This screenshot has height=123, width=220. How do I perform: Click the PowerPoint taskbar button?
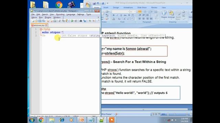point(82,120)
